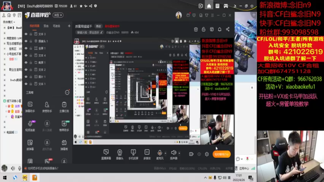Open the 主播任务 streamer tasks tool
The image size is (324, 182).
point(64,107)
